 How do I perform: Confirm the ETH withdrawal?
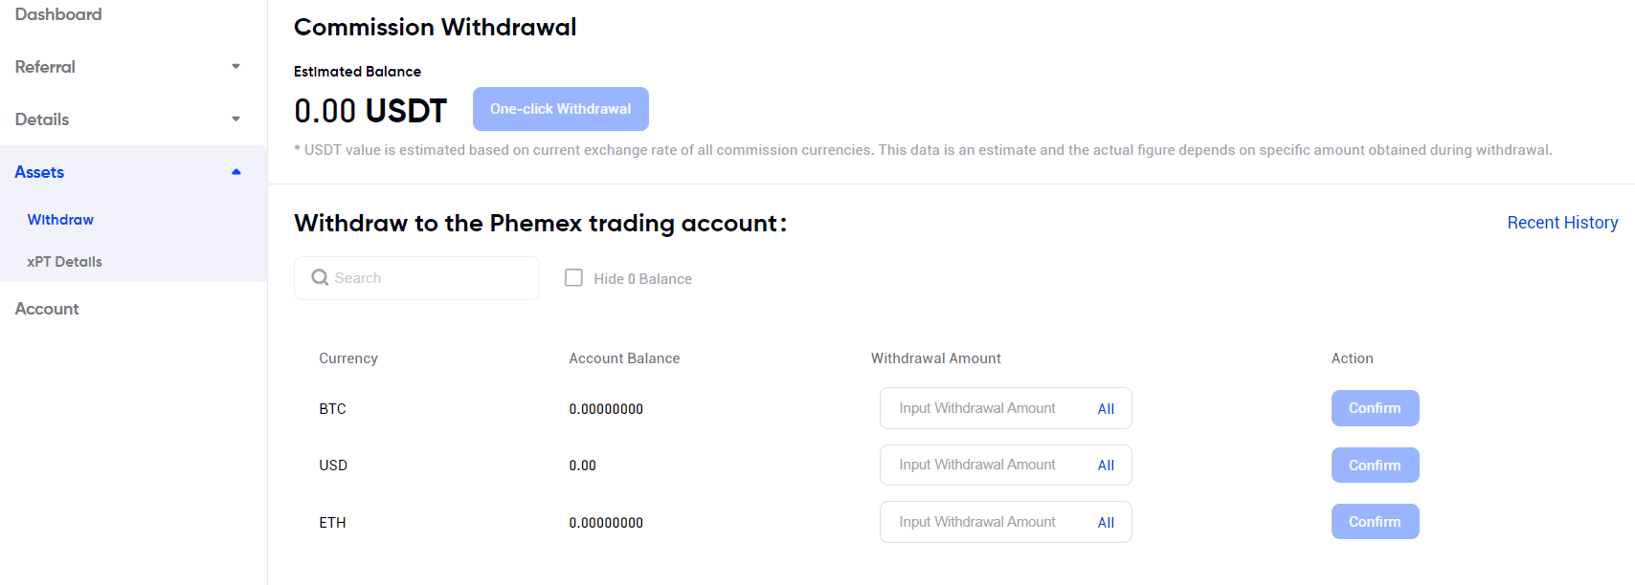point(1375,522)
